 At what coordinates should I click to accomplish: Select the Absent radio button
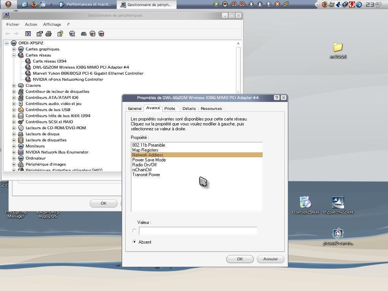click(x=135, y=242)
